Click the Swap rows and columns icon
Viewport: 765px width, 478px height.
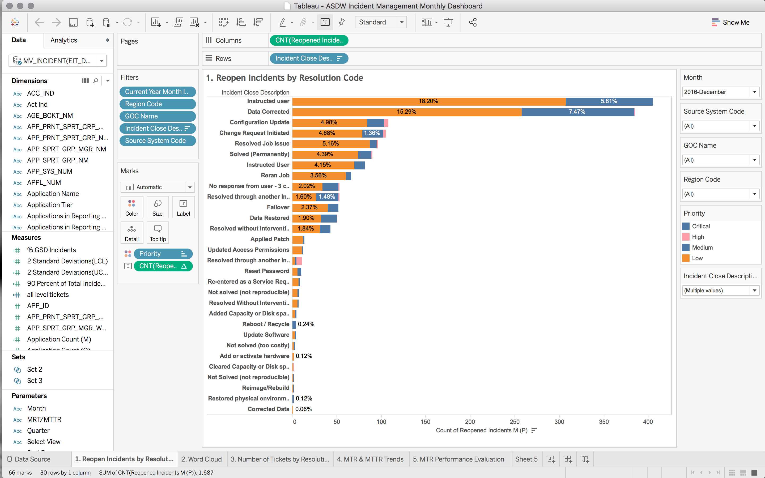click(x=223, y=22)
